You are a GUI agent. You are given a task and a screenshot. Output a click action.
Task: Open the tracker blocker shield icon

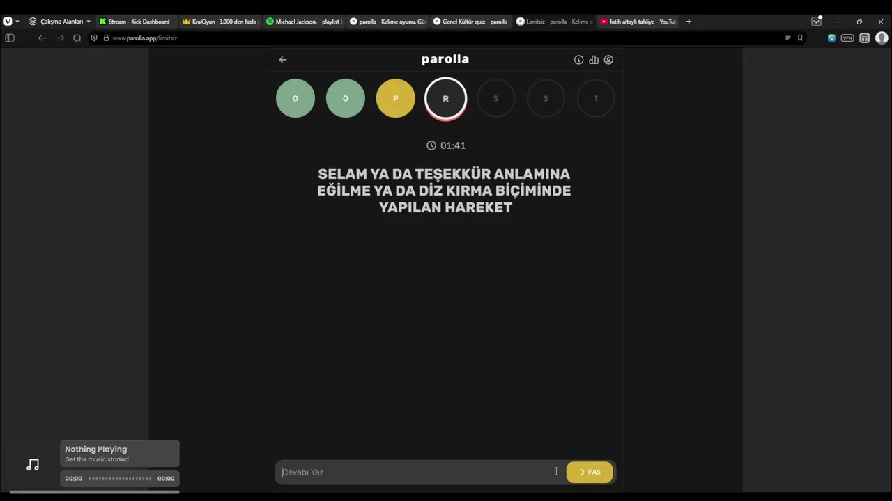[94, 38]
